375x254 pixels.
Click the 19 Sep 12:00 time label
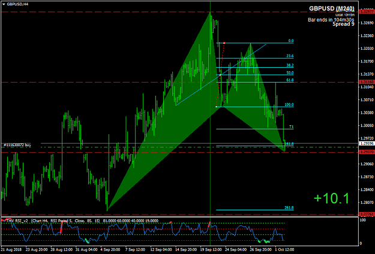pos(211,250)
